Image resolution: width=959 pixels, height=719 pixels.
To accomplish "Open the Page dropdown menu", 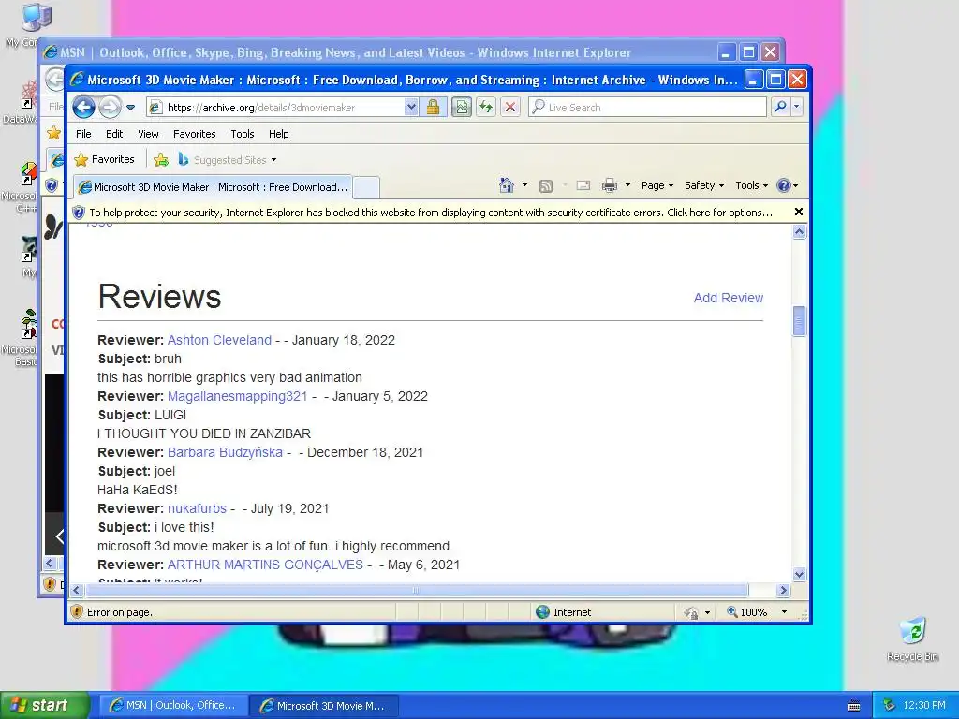I will tap(657, 185).
